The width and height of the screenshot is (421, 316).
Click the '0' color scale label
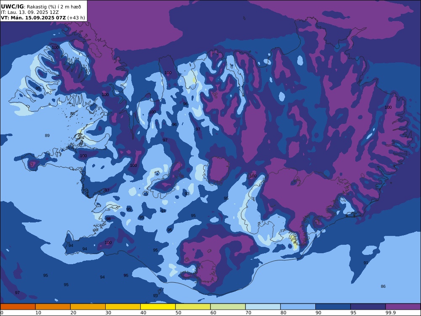coord(2,313)
